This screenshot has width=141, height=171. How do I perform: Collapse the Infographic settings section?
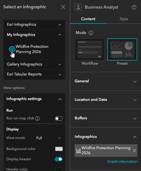34,99
